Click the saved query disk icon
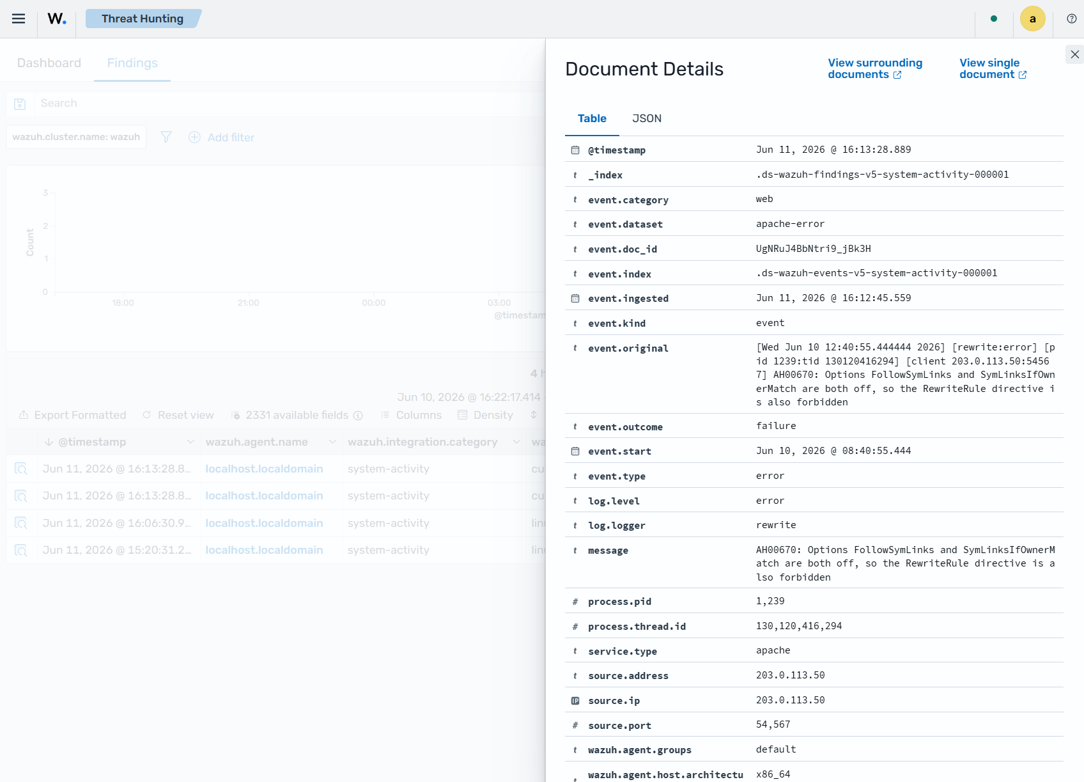Viewport: 1084px width, 782px height. pyautogui.click(x=20, y=104)
